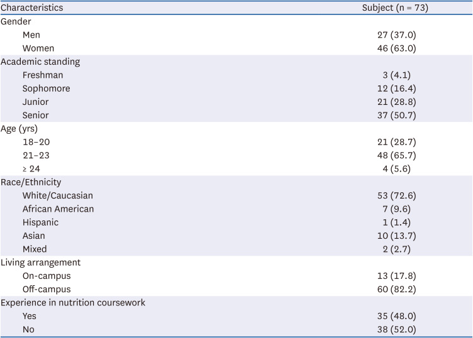Click the Asian value 10 (13.7)
This screenshot has height=338, width=473.
396,236
